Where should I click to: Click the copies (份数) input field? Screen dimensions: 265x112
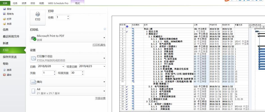(61, 17)
